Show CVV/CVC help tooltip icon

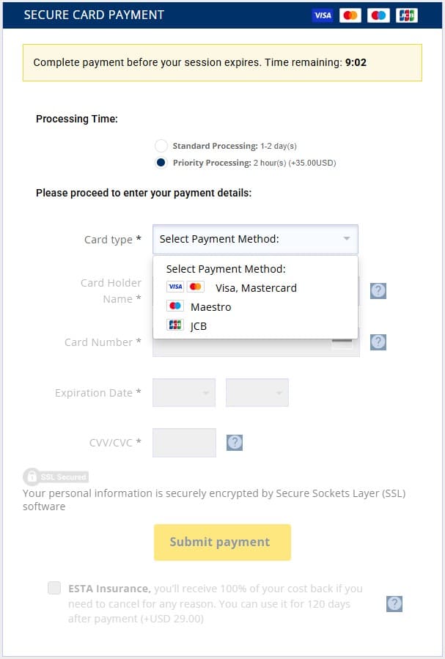235,443
